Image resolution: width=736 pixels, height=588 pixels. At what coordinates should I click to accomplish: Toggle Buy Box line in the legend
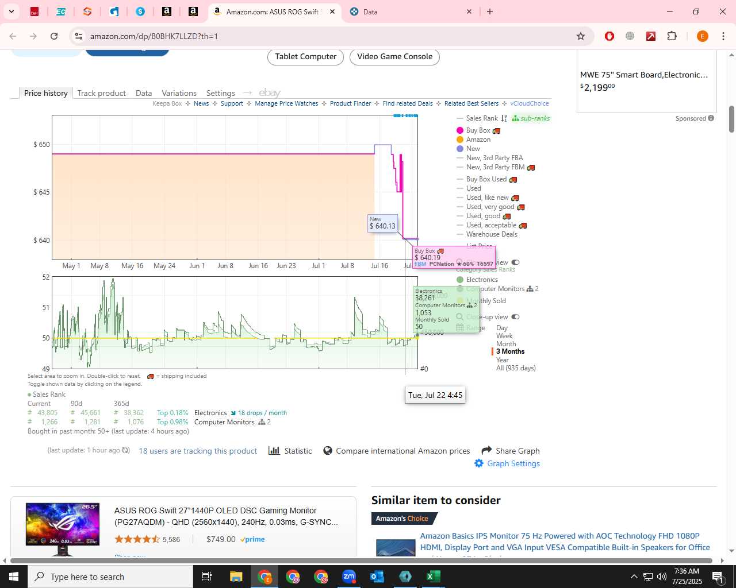tap(478, 130)
